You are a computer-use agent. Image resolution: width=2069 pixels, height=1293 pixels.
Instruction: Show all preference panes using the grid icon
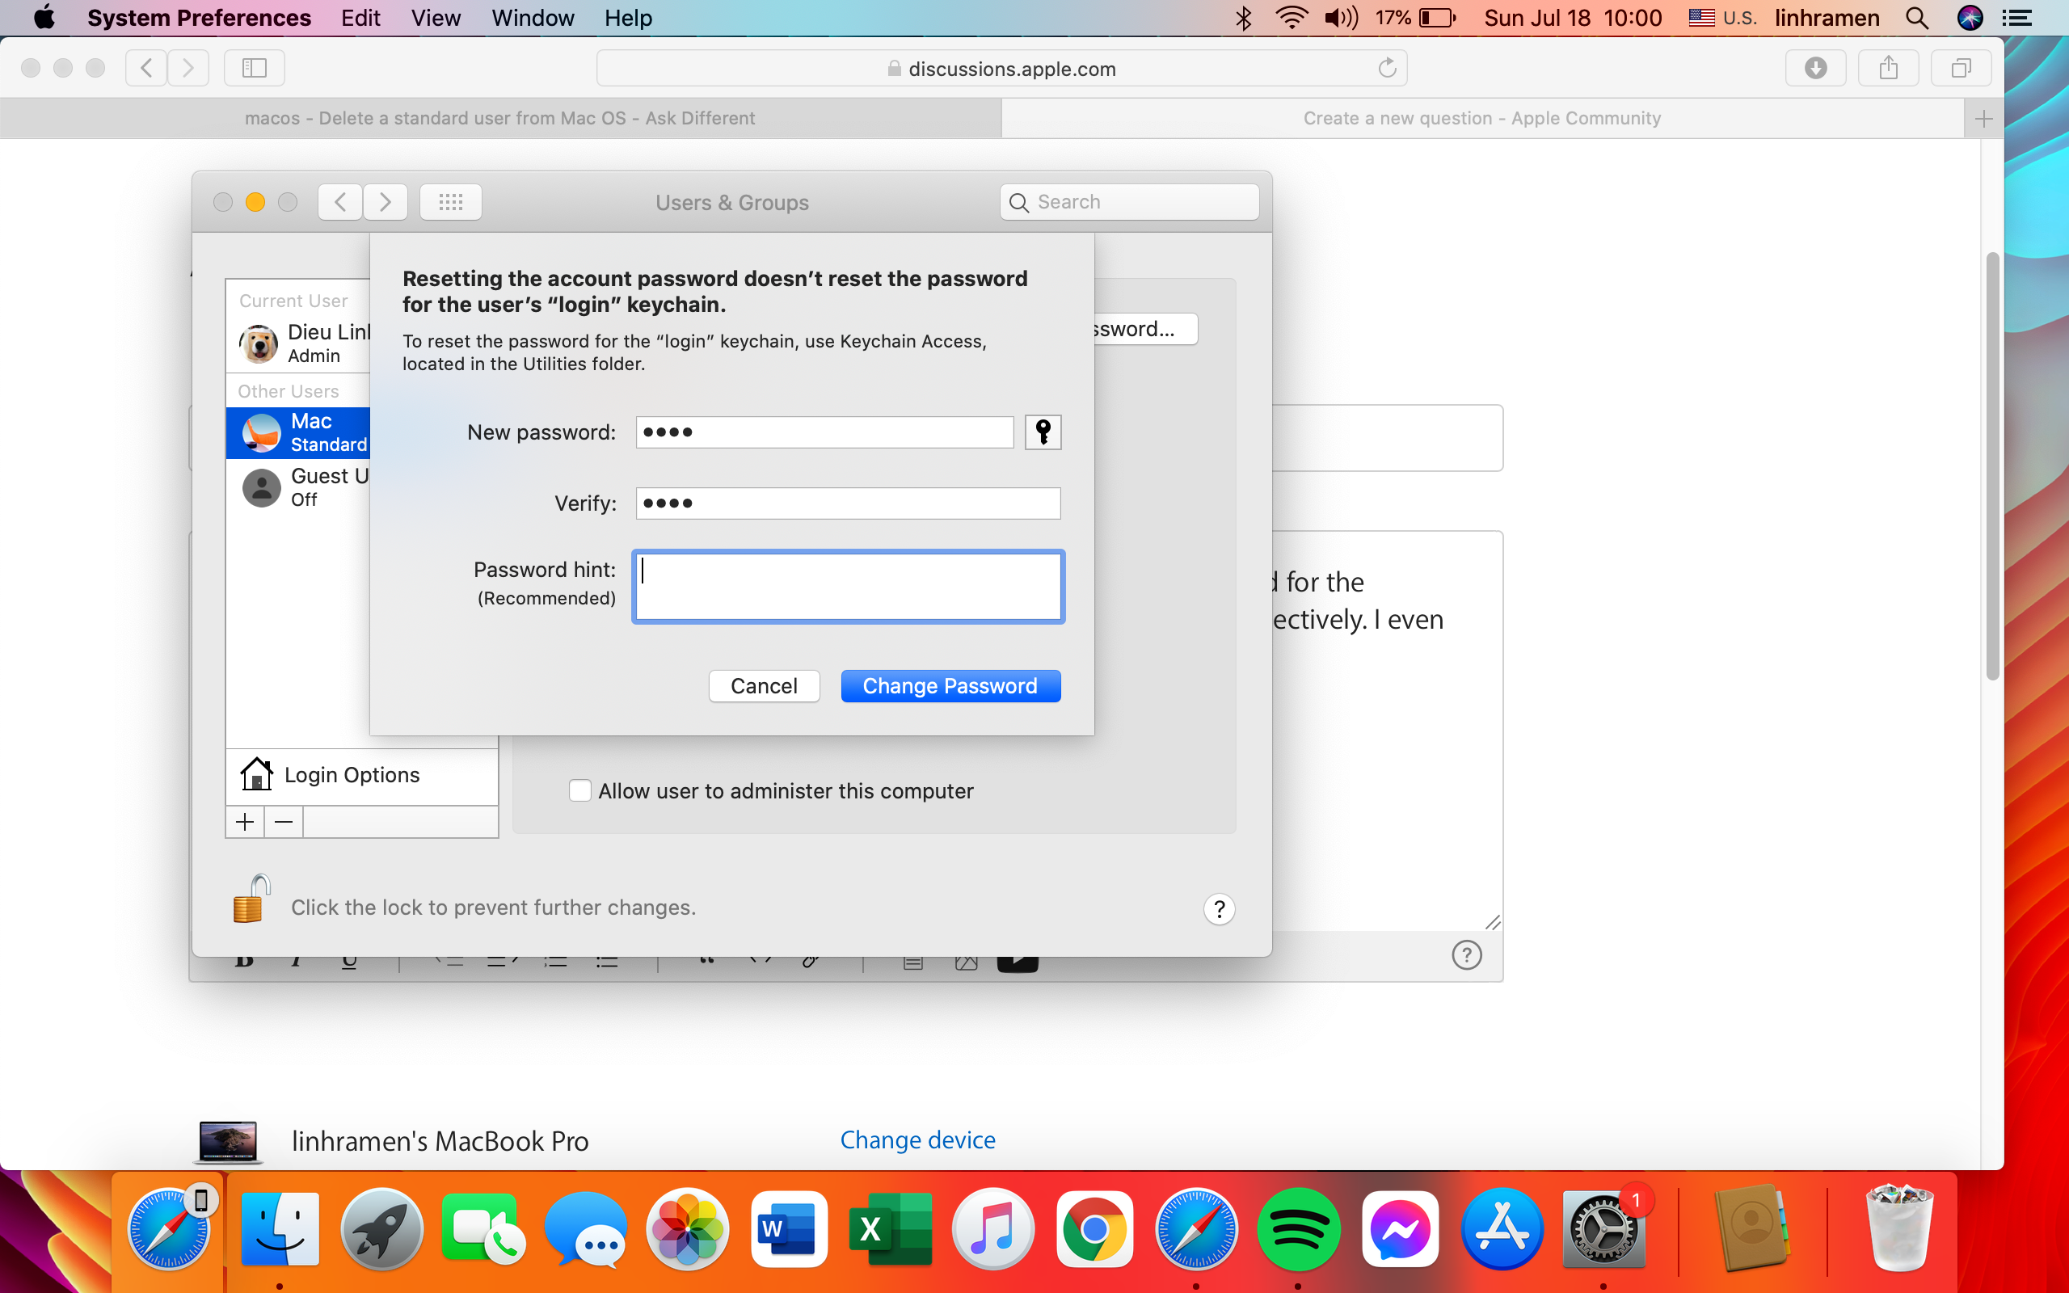(x=450, y=202)
